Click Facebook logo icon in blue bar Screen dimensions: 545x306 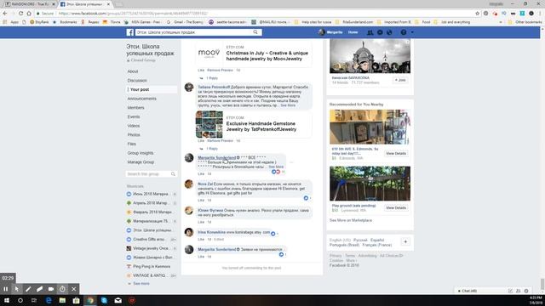(130, 32)
